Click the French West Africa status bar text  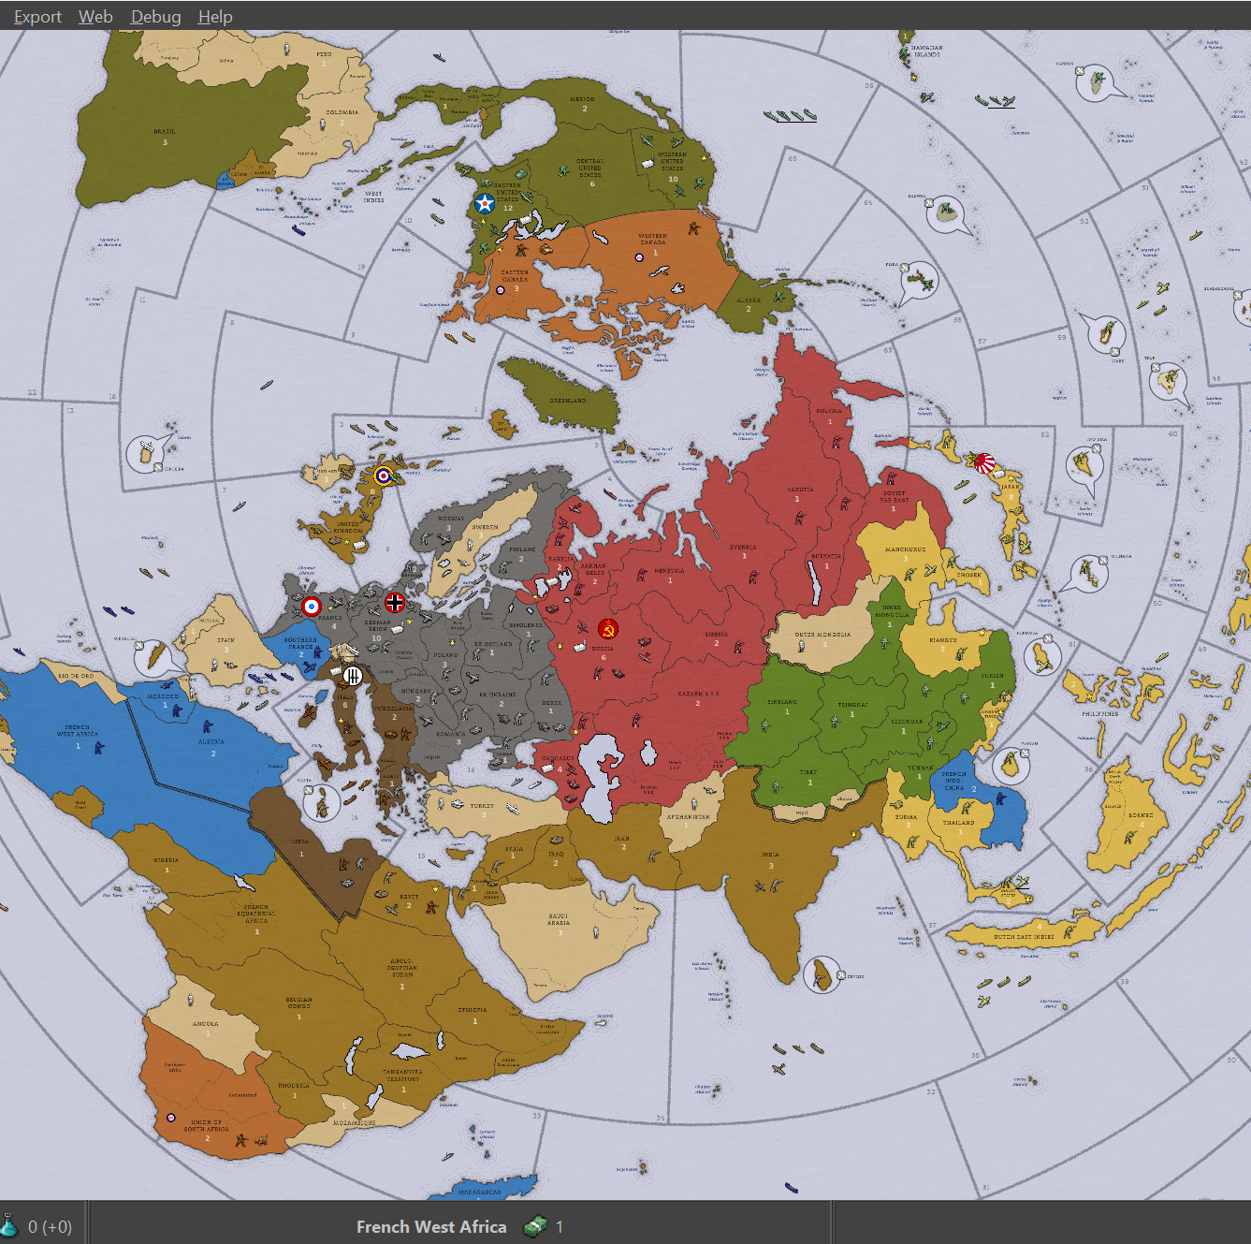[x=431, y=1226]
